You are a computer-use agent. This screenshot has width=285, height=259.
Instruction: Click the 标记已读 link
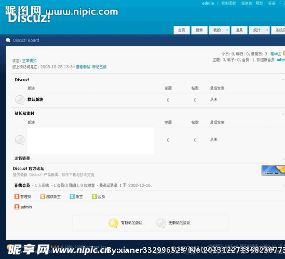(99, 67)
